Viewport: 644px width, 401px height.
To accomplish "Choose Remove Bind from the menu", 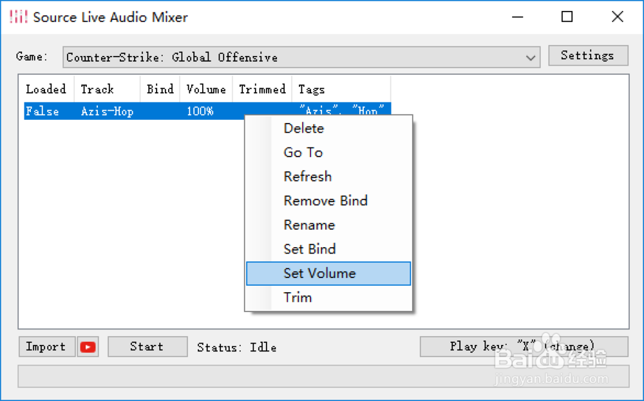I will pos(325,201).
